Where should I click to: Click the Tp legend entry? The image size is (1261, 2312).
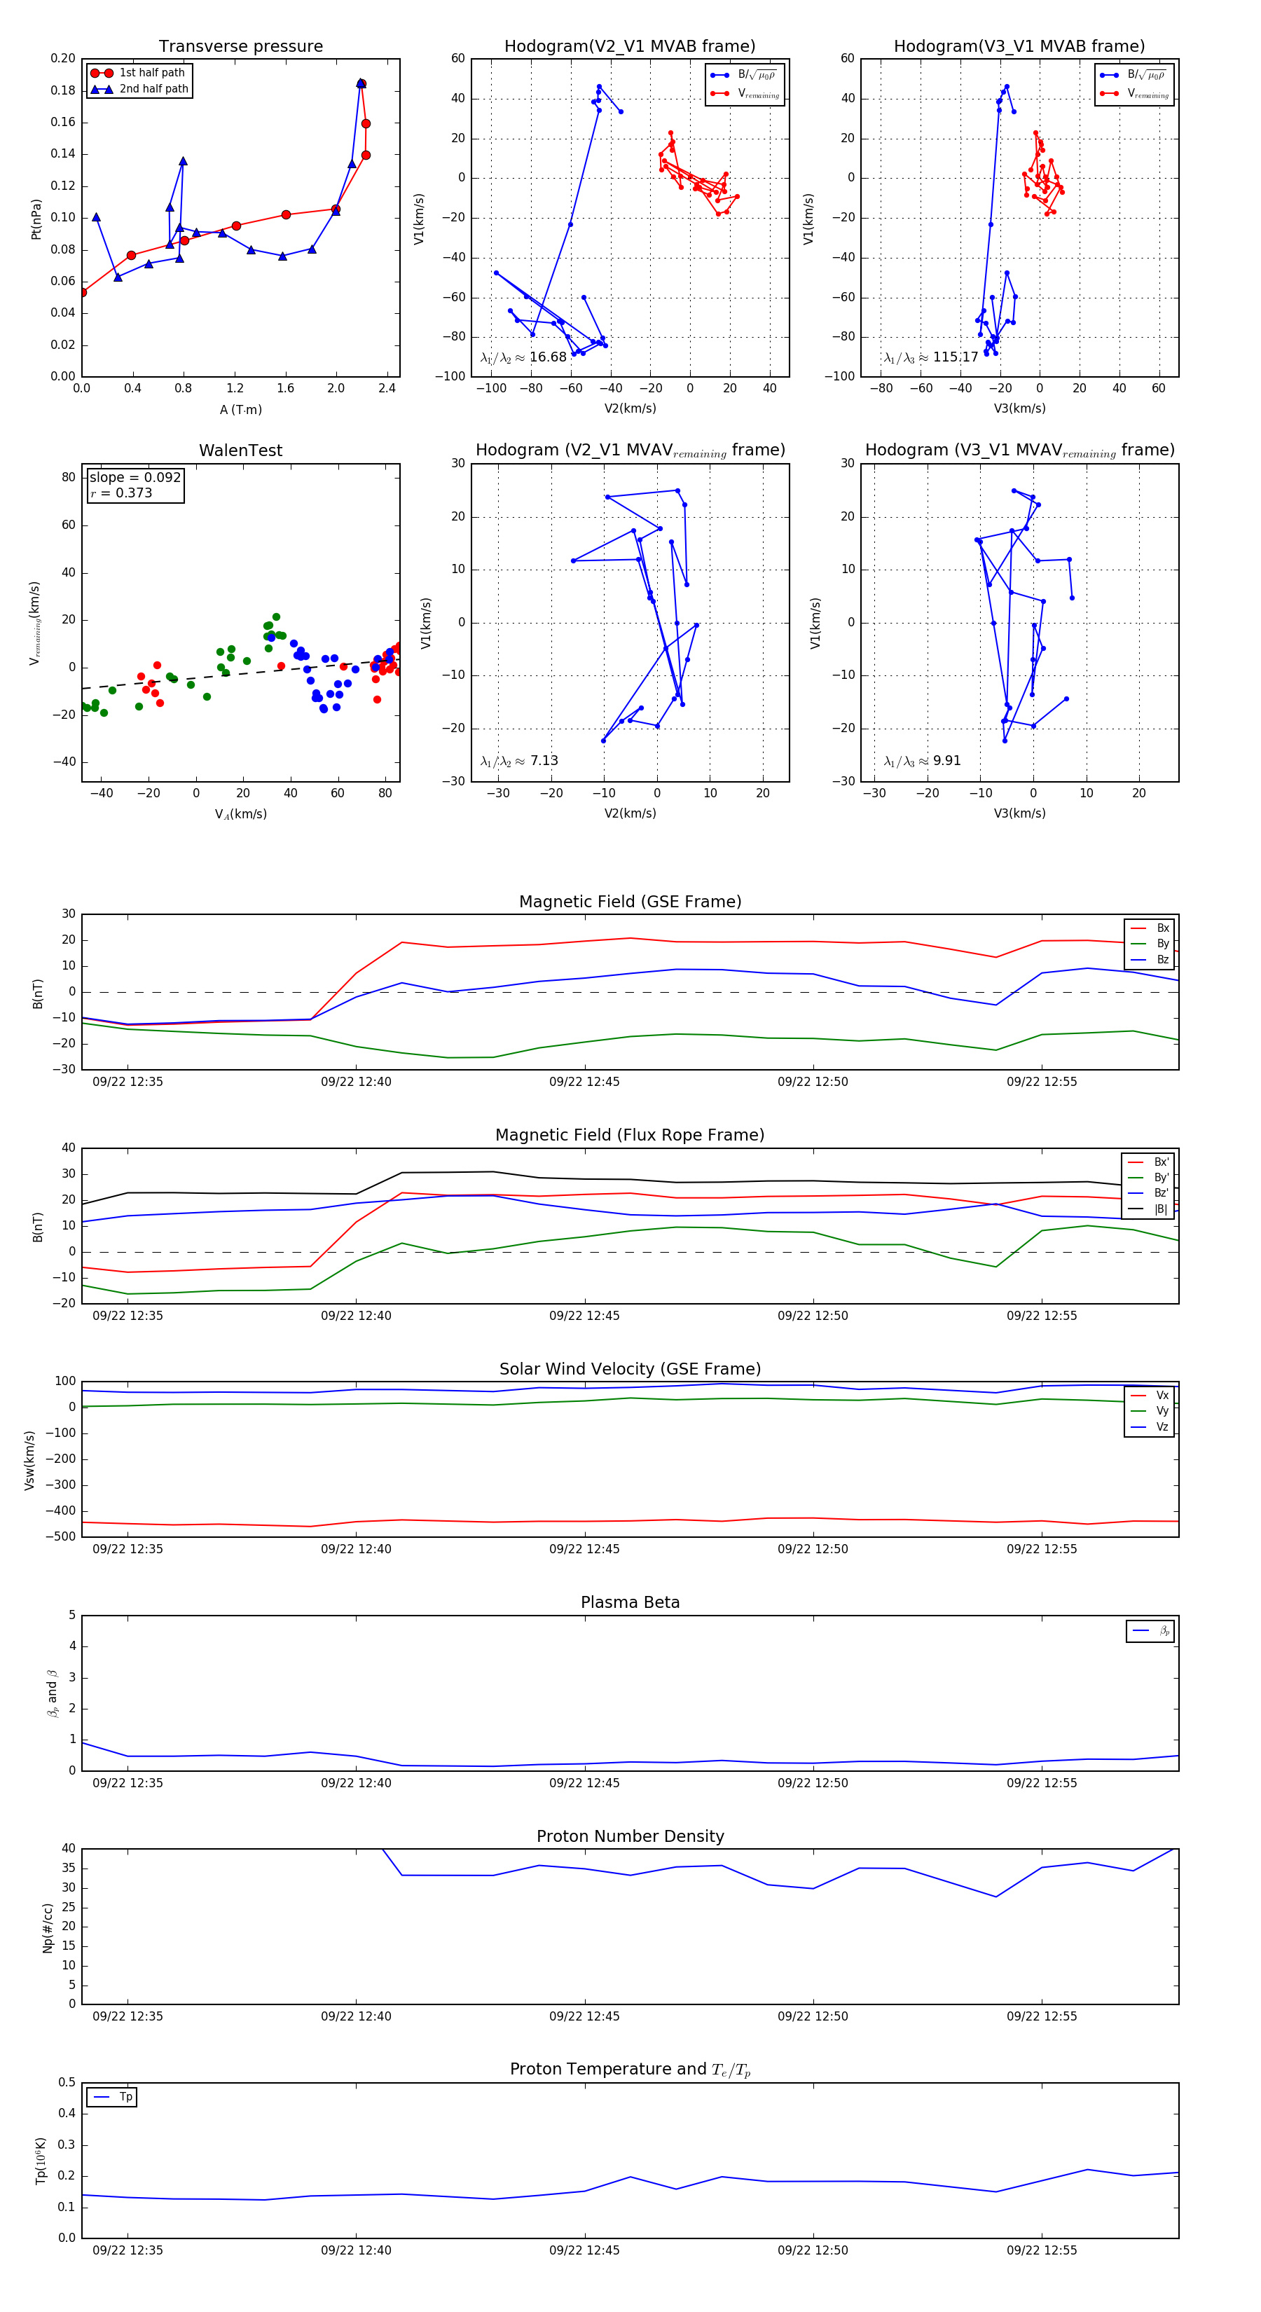(113, 2097)
